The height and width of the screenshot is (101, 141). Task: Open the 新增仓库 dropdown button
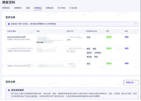(x=131, y=83)
